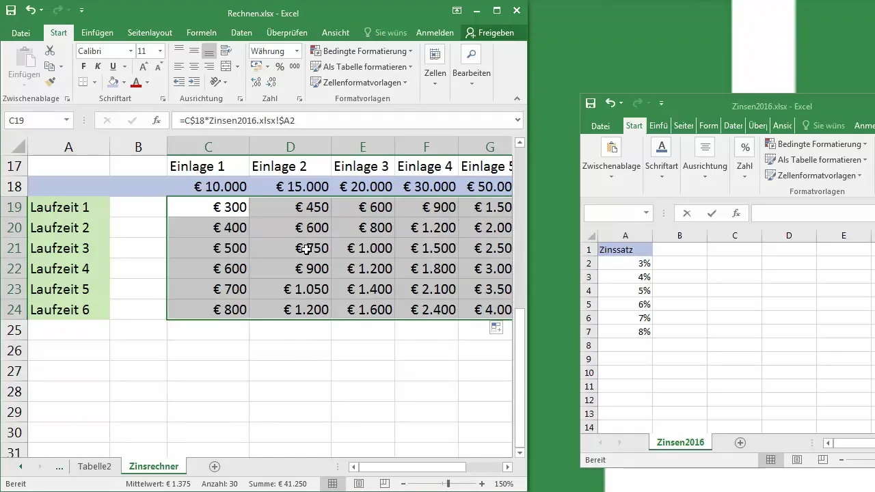Align cell content to bottom
The width and height of the screenshot is (875, 492).
pos(209,51)
